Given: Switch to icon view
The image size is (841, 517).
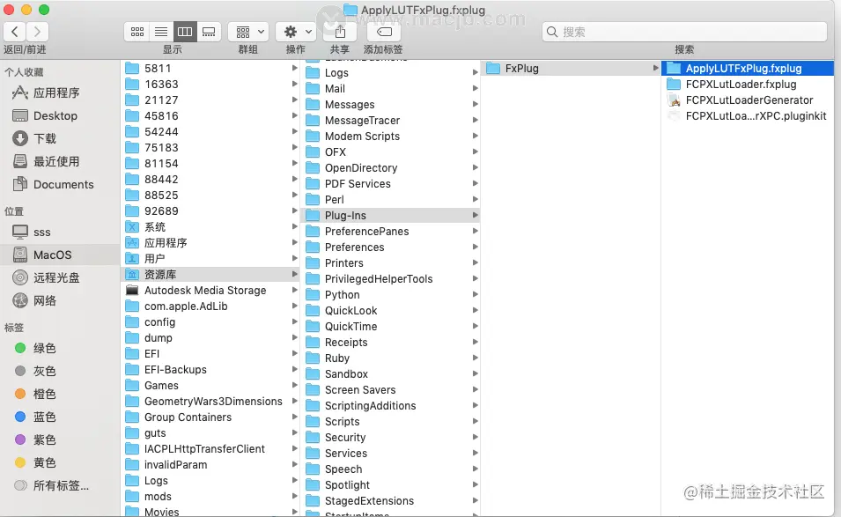Looking at the screenshot, I should tap(136, 32).
